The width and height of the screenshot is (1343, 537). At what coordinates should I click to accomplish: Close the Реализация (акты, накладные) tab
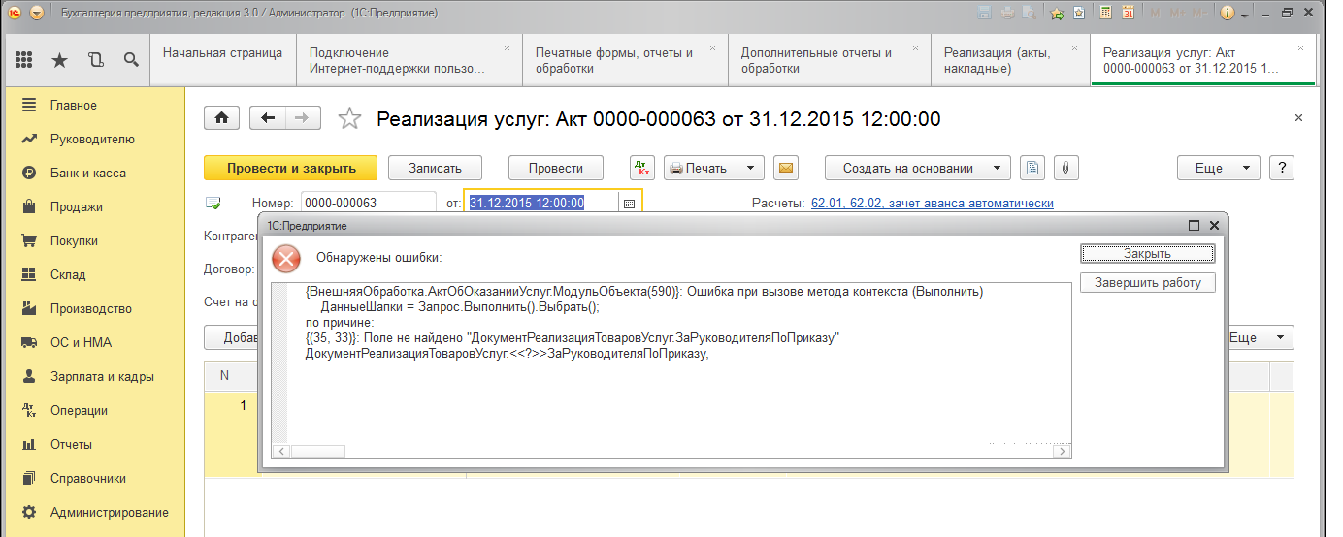coord(1074,47)
